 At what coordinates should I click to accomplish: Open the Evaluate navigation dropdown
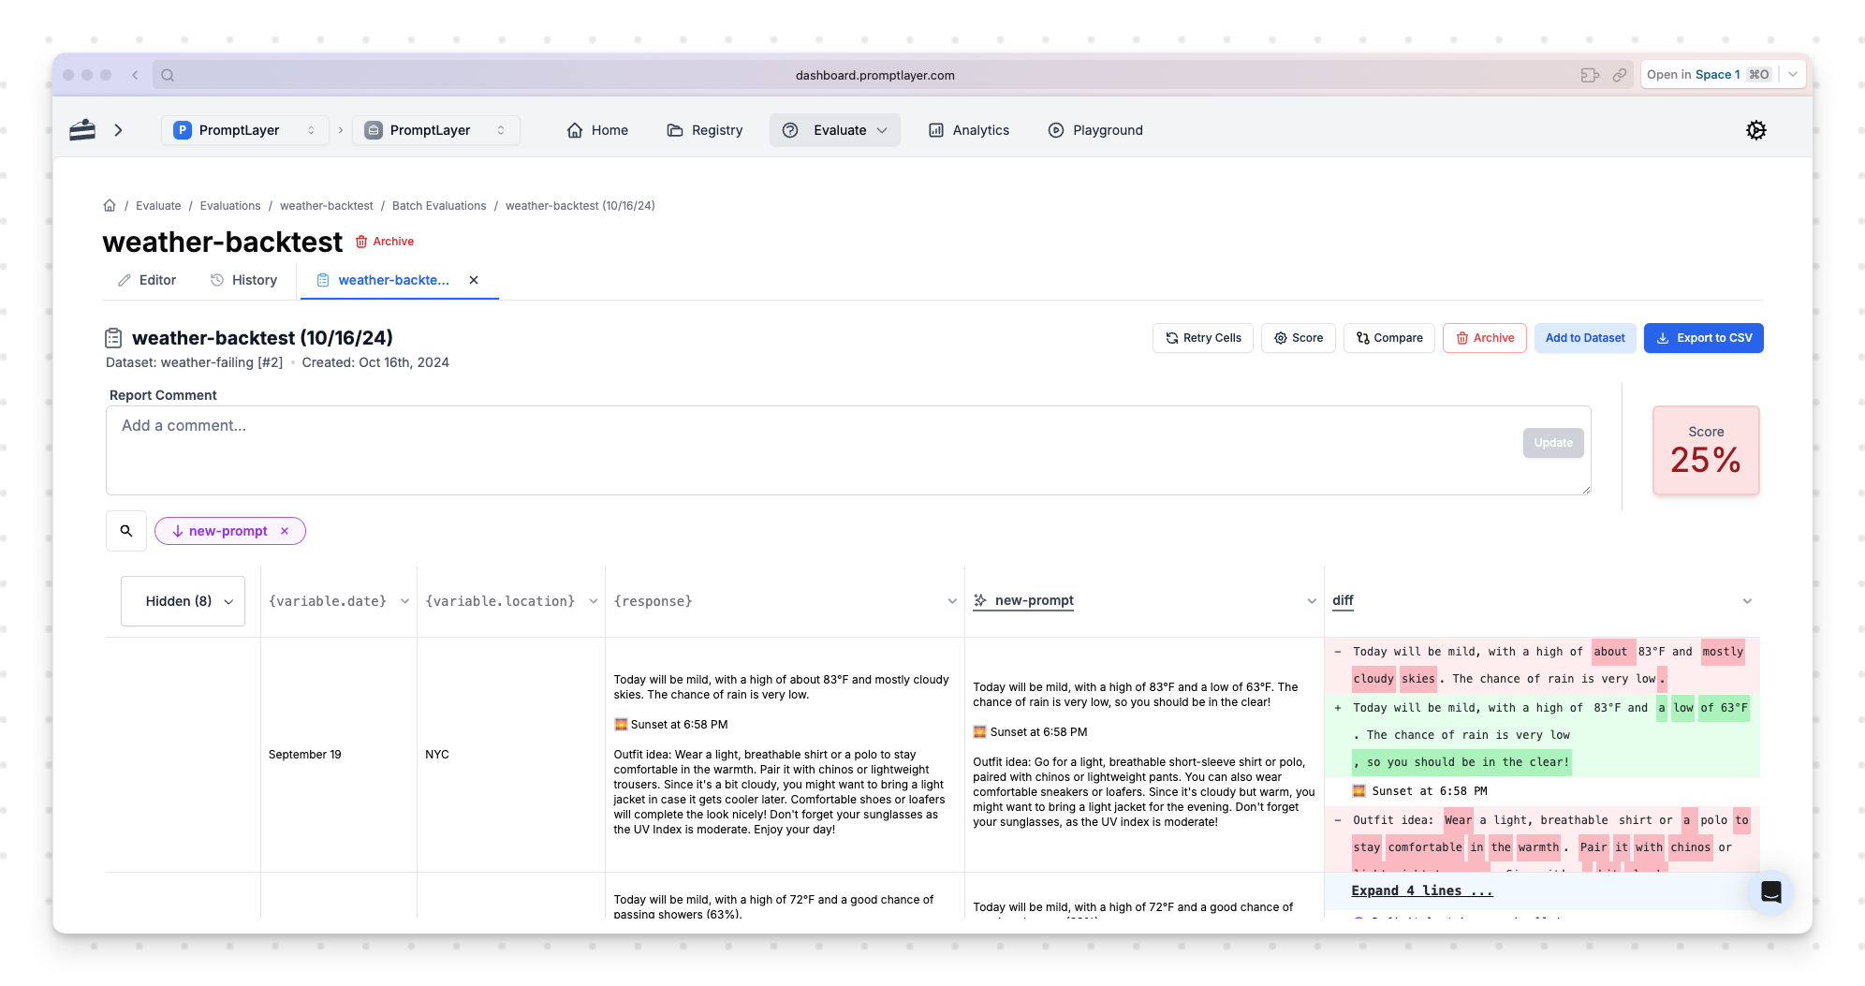coord(835,130)
